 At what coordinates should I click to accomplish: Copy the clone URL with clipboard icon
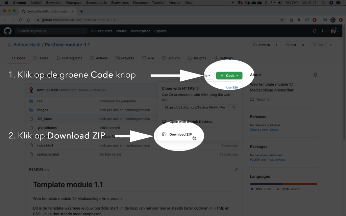233,108
